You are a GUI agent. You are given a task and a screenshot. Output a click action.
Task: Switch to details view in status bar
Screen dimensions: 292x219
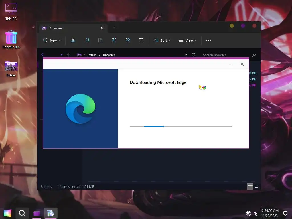coord(250,186)
